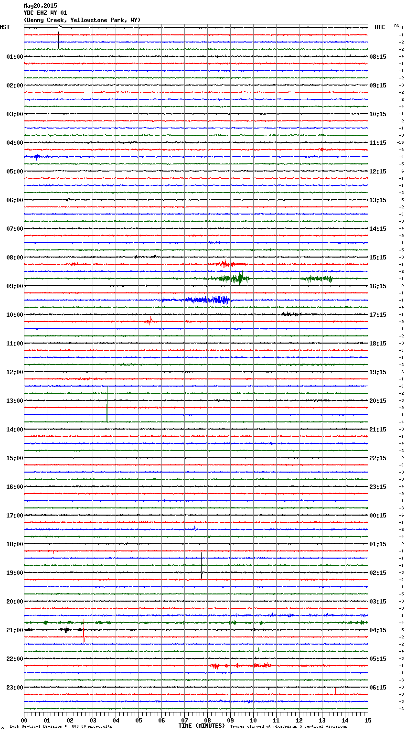Click the 05:15 UTC time label

click(378, 659)
